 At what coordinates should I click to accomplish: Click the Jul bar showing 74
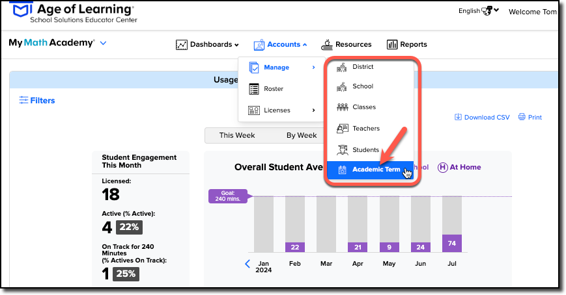click(x=452, y=244)
